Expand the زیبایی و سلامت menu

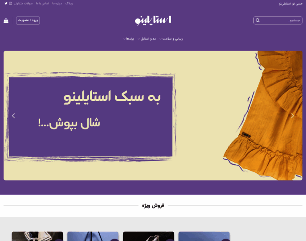(x=171, y=39)
